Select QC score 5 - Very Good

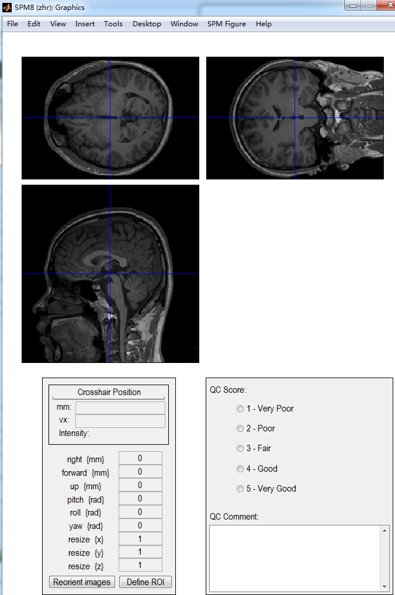click(x=240, y=489)
